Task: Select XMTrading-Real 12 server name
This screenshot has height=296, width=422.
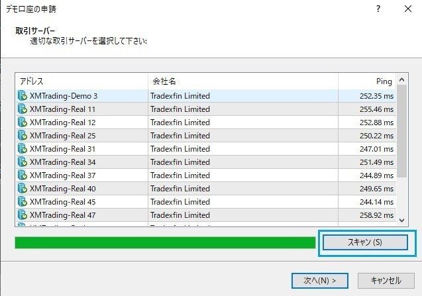Action: click(62, 122)
